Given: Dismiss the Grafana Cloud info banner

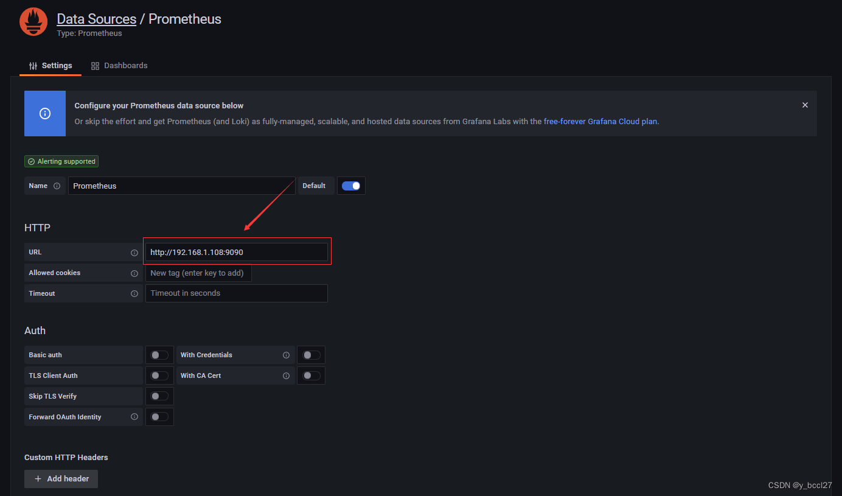Looking at the screenshot, I should tap(805, 105).
